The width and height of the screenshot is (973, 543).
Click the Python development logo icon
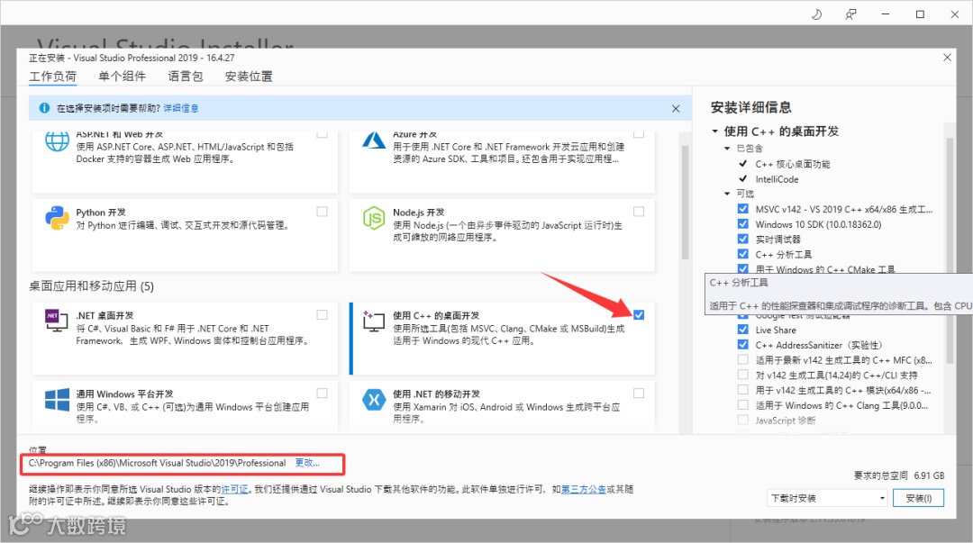[57, 219]
